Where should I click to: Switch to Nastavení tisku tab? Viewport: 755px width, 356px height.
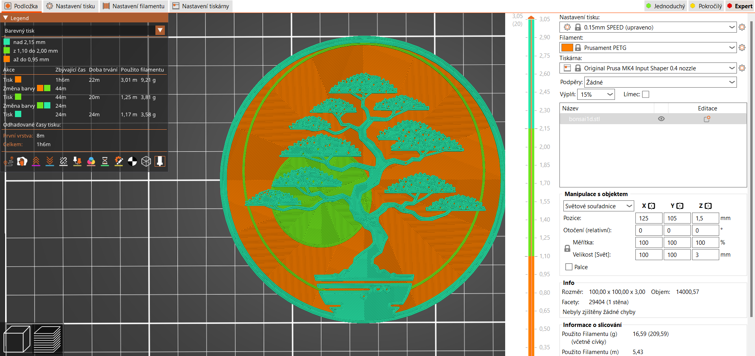[70, 6]
